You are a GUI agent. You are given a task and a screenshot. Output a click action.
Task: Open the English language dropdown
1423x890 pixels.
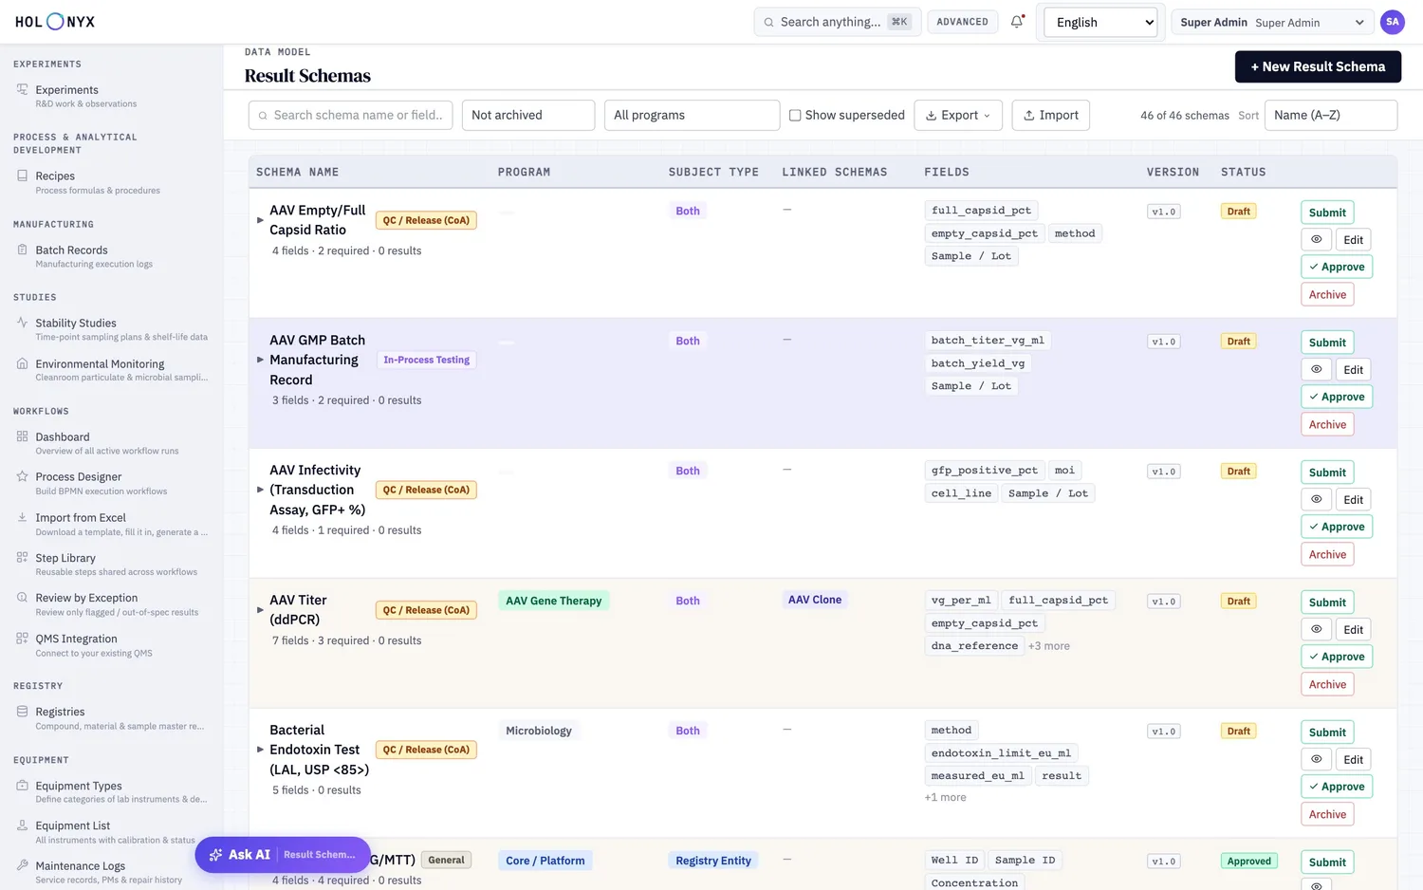(1100, 22)
